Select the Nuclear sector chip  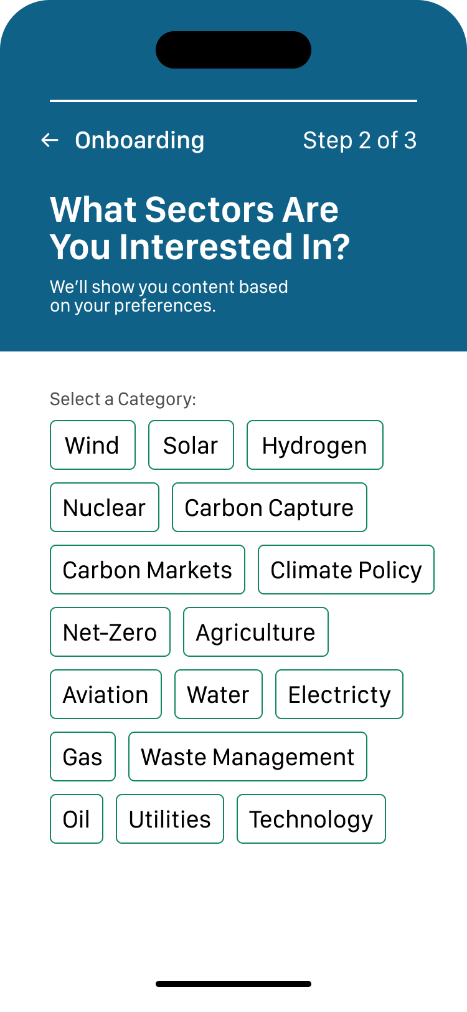105,507
